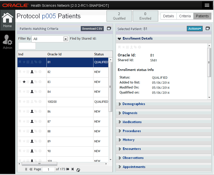This screenshot has width=214, height=175.
Task: Collapse the Enrollment Details section
Action: point(119,39)
